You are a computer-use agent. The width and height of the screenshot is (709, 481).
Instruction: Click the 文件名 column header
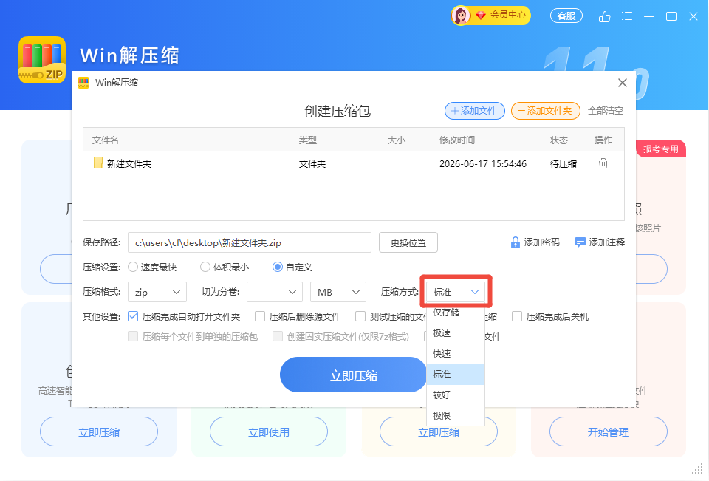106,140
